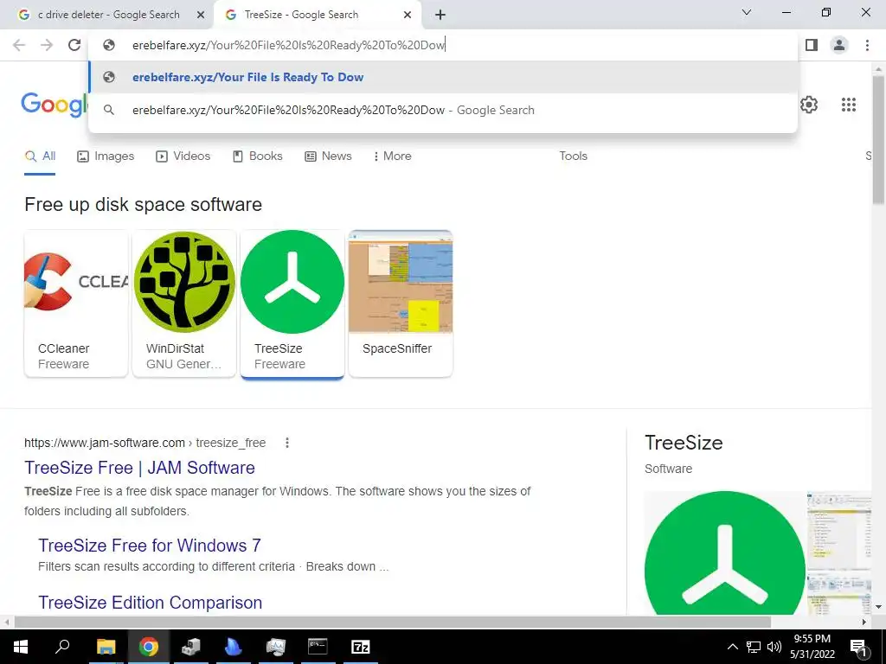This screenshot has width=886, height=664.
Task: Open the Chrome profile avatar
Action: [x=839, y=45]
